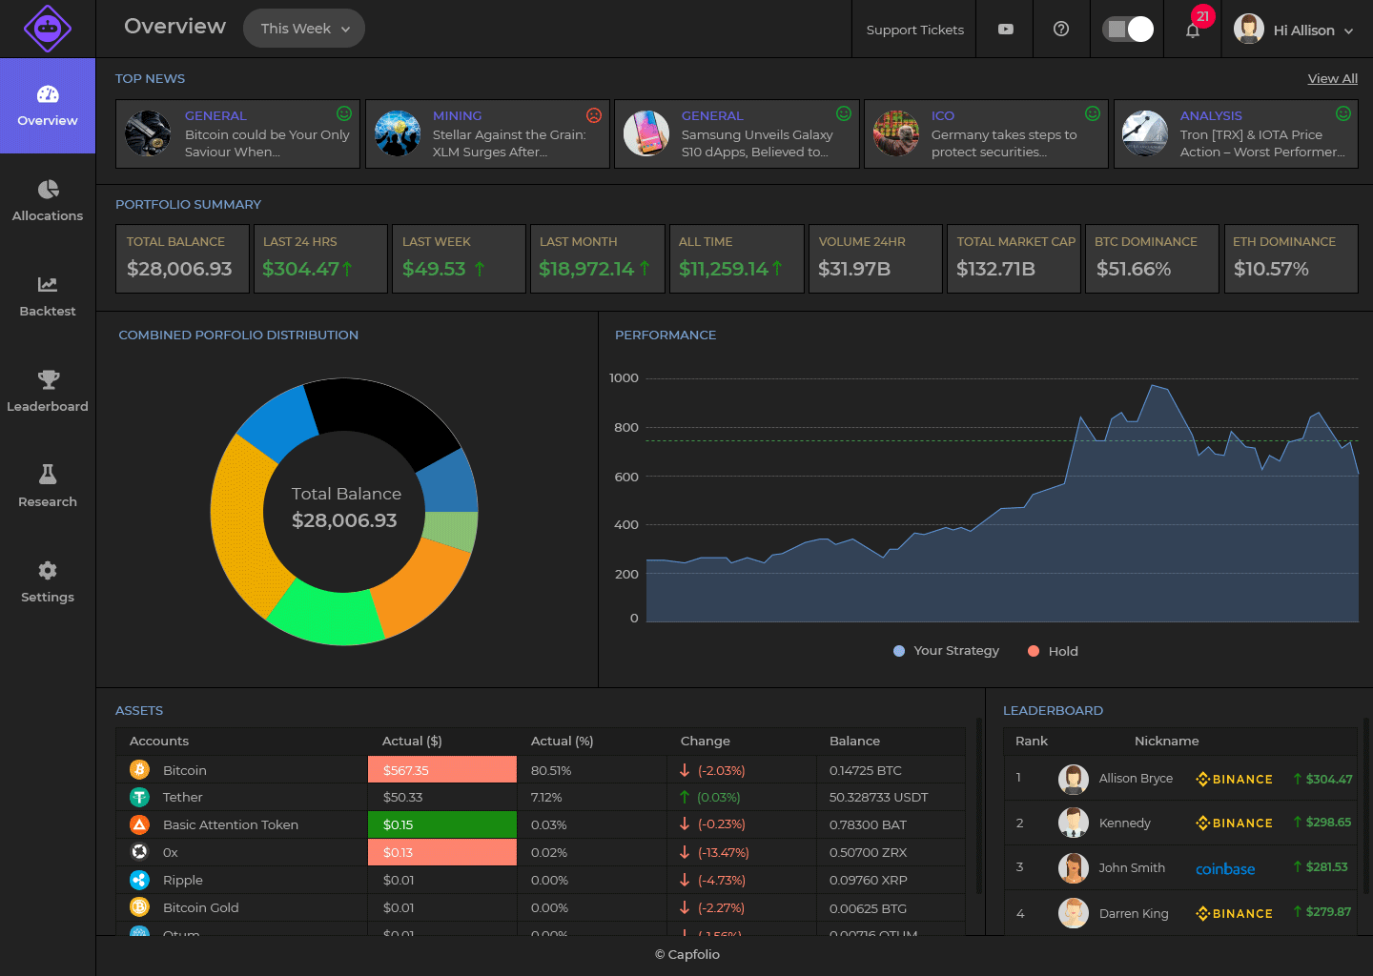Go to Leaderboard trophy icon
The height and width of the screenshot is (976, 1373).
tap(48, 379)
